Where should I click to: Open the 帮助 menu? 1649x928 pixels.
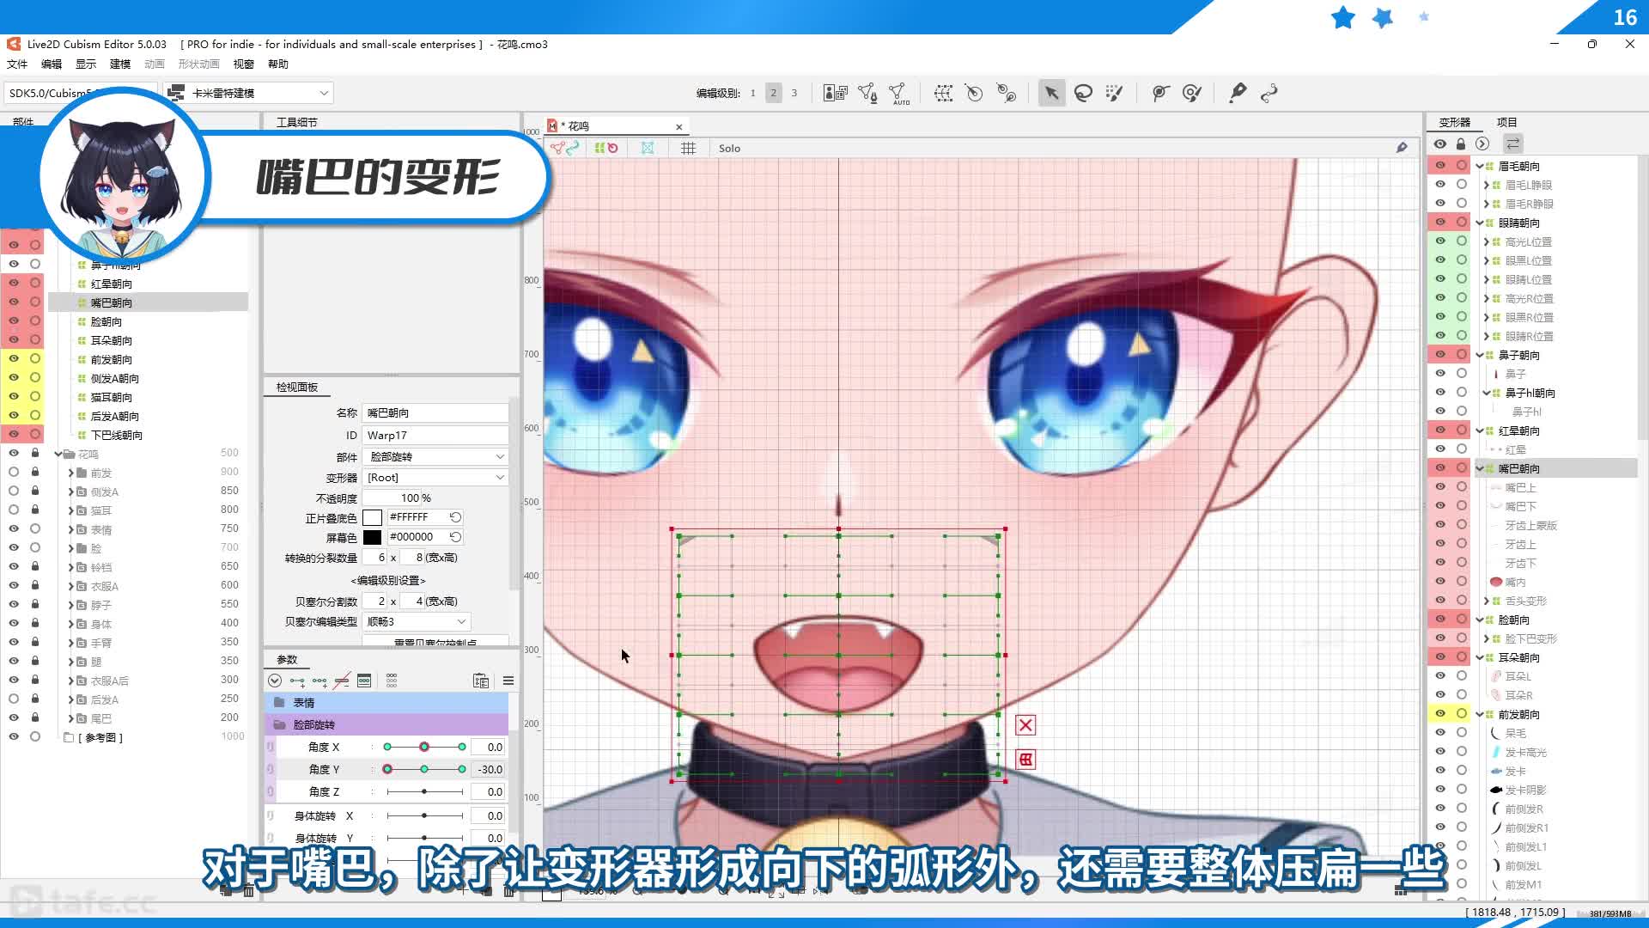point(278,64)
